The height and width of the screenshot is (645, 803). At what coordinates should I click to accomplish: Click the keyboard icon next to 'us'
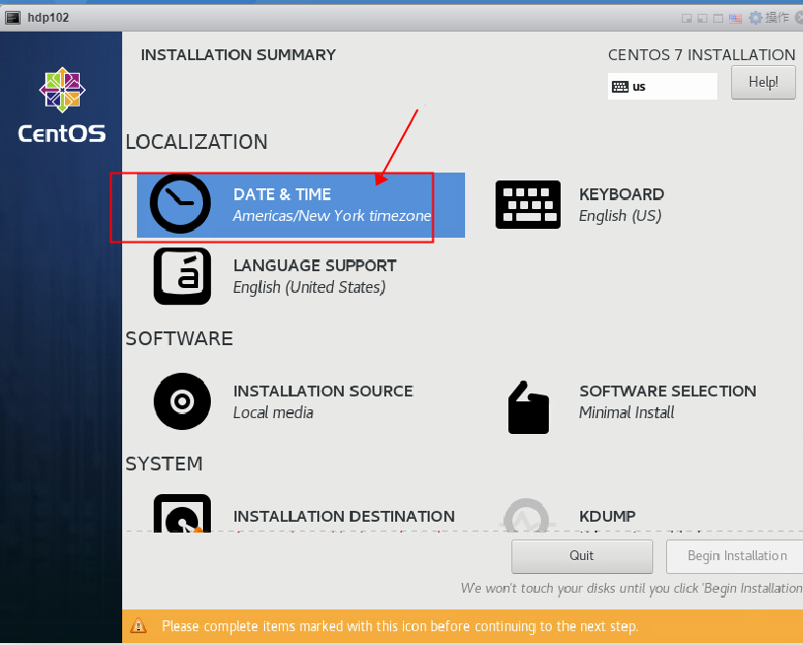click(620, 87)
